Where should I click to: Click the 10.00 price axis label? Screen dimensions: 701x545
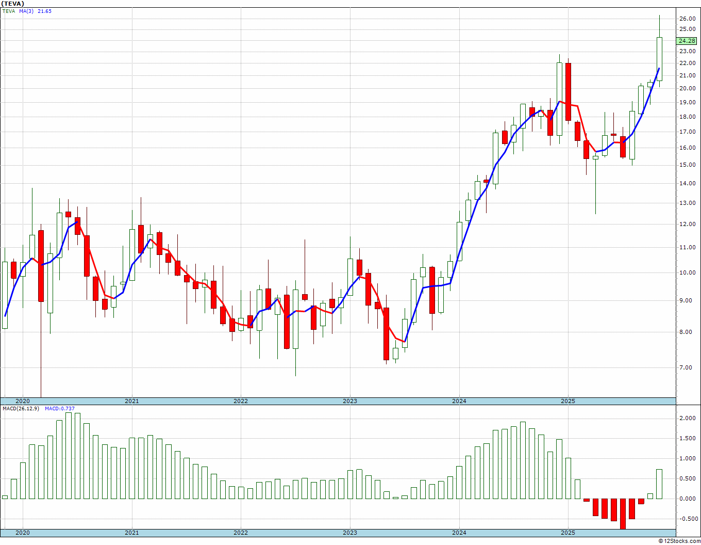coord(688,272)
